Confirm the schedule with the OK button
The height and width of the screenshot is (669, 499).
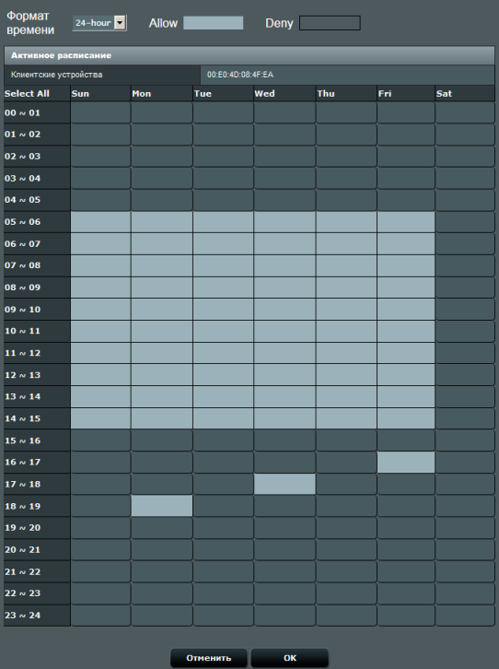tap(290, 658)
